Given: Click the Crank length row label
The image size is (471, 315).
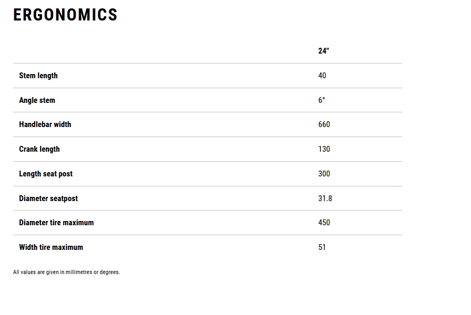Looking at the screenshot, I should point(39,149).
